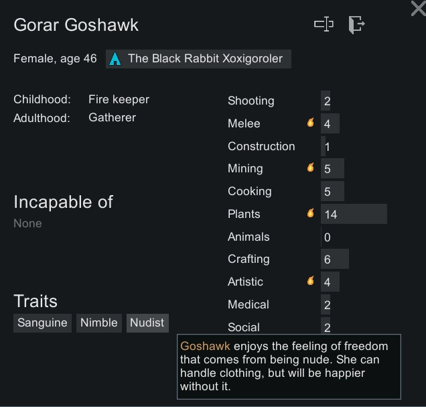Viewport: 426px width, 407px height.
Task: Click the Cooking skill level bar
Action: (332, 191)
